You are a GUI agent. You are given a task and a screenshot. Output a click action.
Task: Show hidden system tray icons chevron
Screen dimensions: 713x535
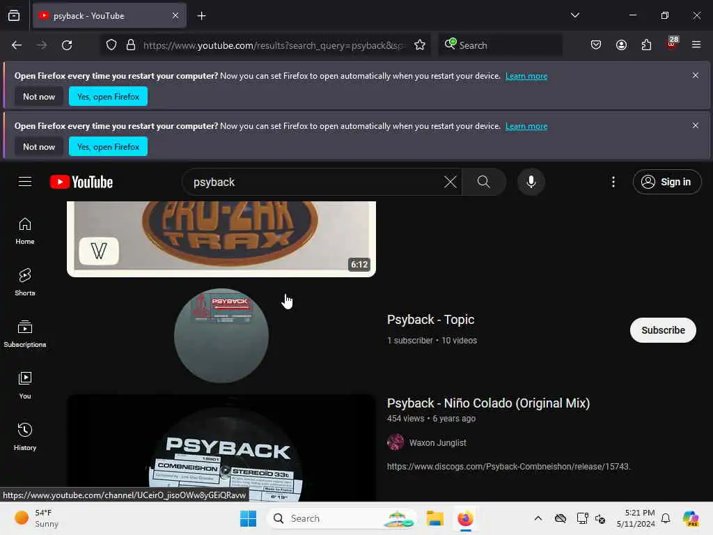pyautogui.click(x=538, y=518)
